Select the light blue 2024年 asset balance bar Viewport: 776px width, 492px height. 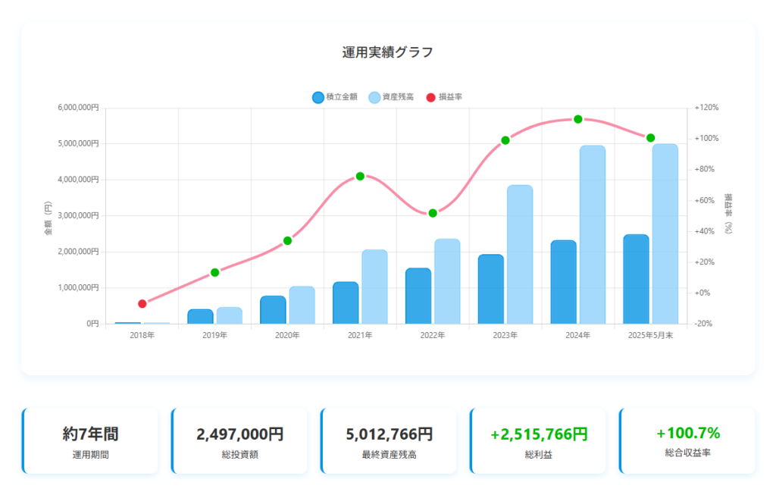[x=593, y=234]
